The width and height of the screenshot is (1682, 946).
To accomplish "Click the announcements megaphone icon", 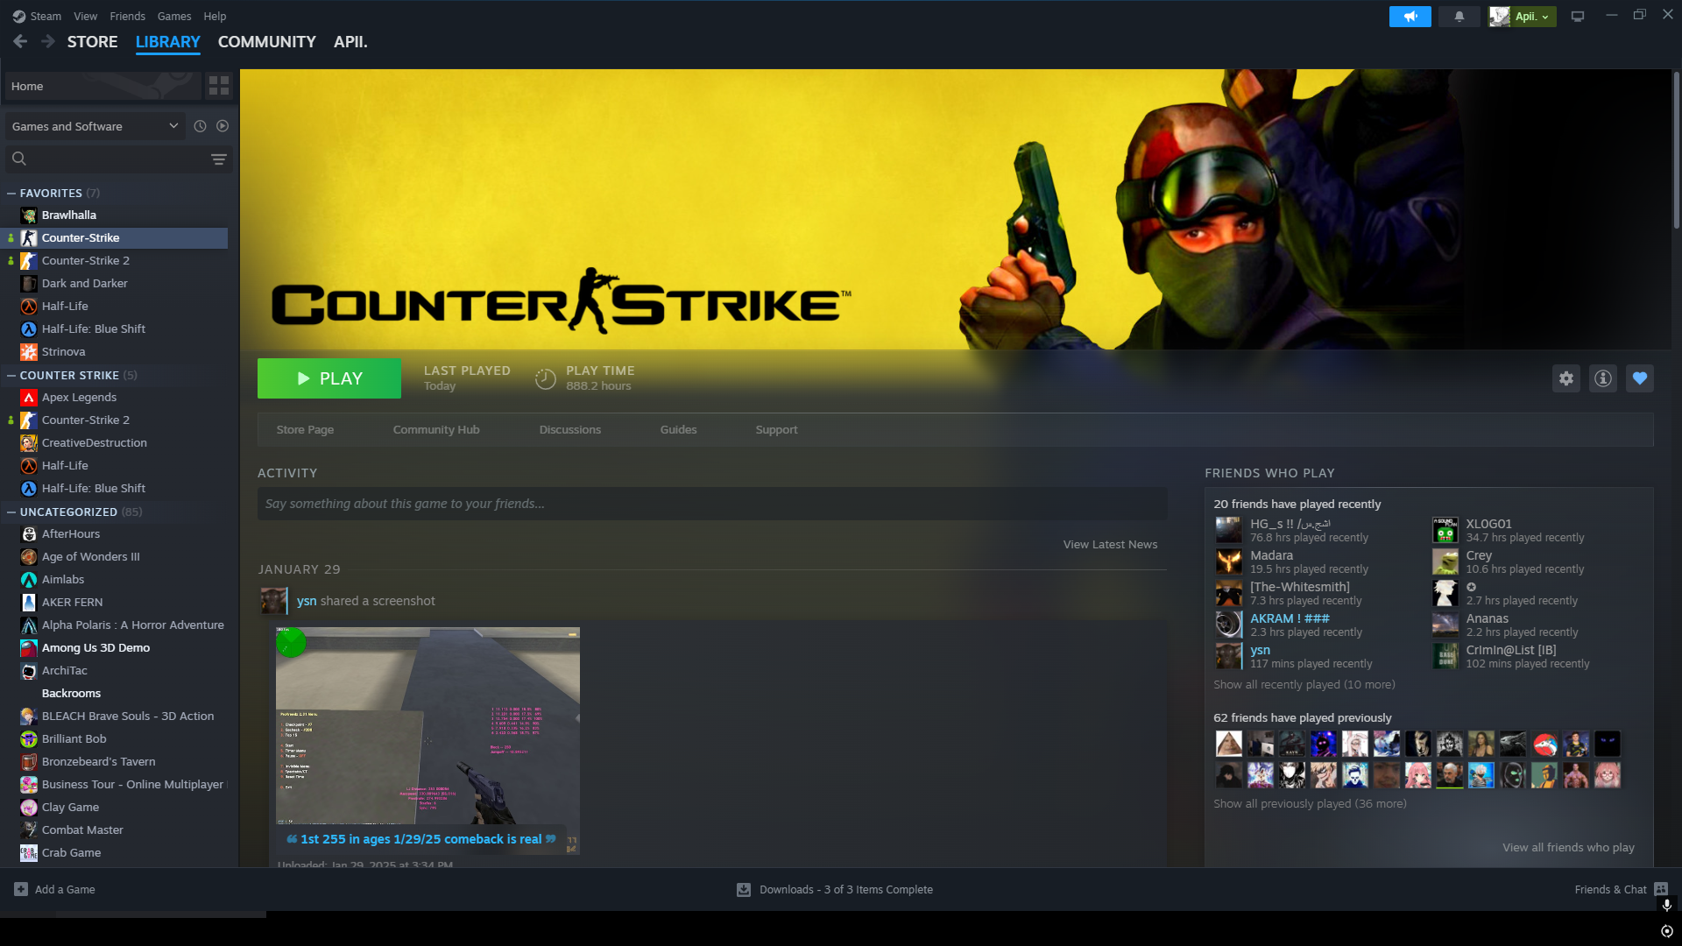I will pos(1410,17).
